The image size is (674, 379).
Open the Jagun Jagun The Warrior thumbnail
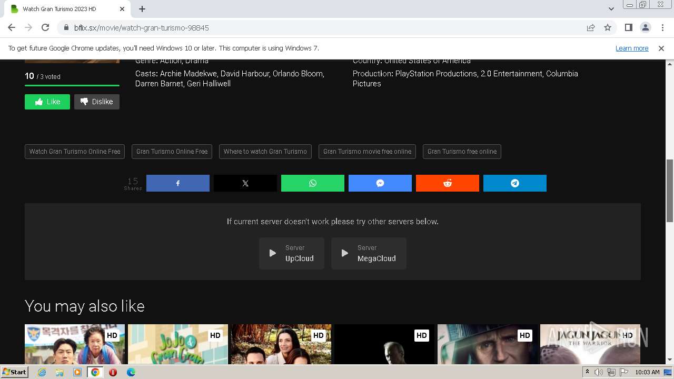coord(590,344)
